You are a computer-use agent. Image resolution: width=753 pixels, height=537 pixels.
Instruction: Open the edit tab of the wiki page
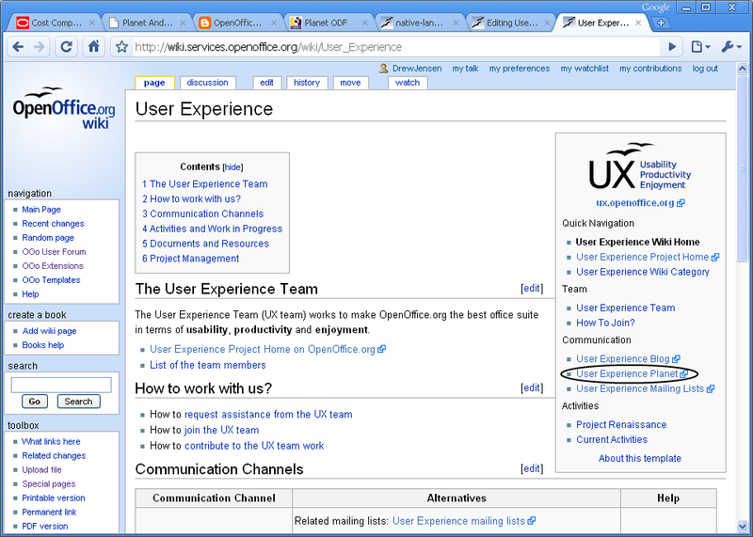[x=267, y=83]
